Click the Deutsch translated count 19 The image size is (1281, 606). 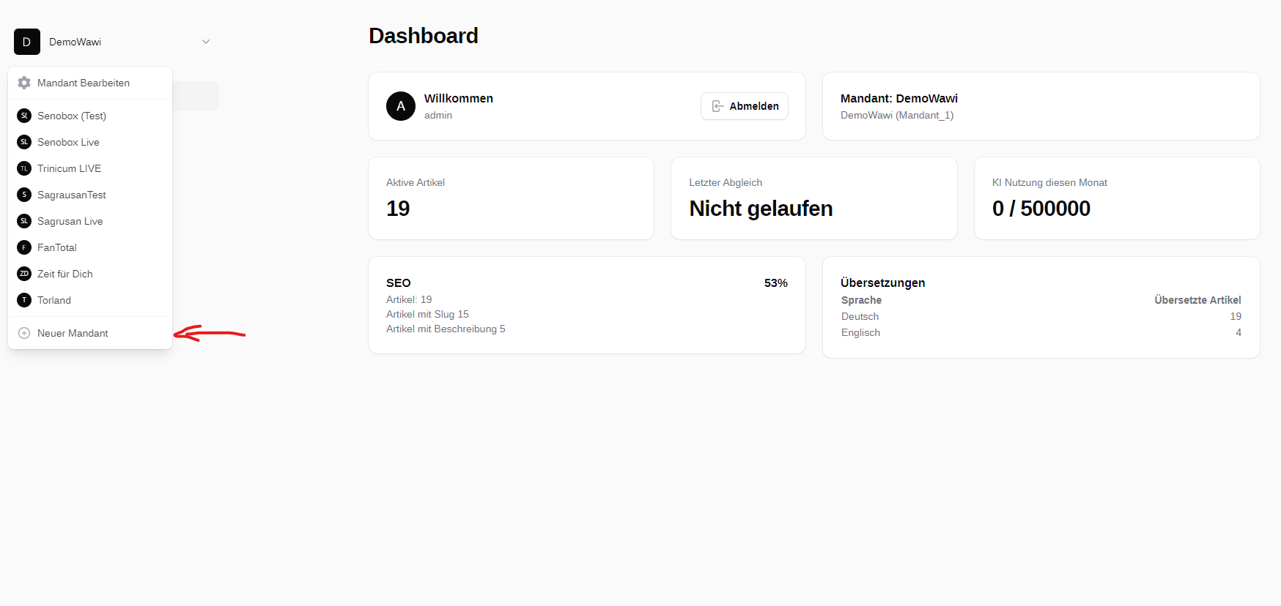1236,316
